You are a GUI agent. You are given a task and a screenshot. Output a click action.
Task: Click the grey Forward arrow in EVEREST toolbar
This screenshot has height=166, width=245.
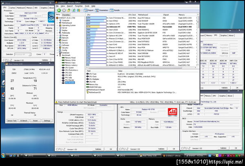[64, 10]
